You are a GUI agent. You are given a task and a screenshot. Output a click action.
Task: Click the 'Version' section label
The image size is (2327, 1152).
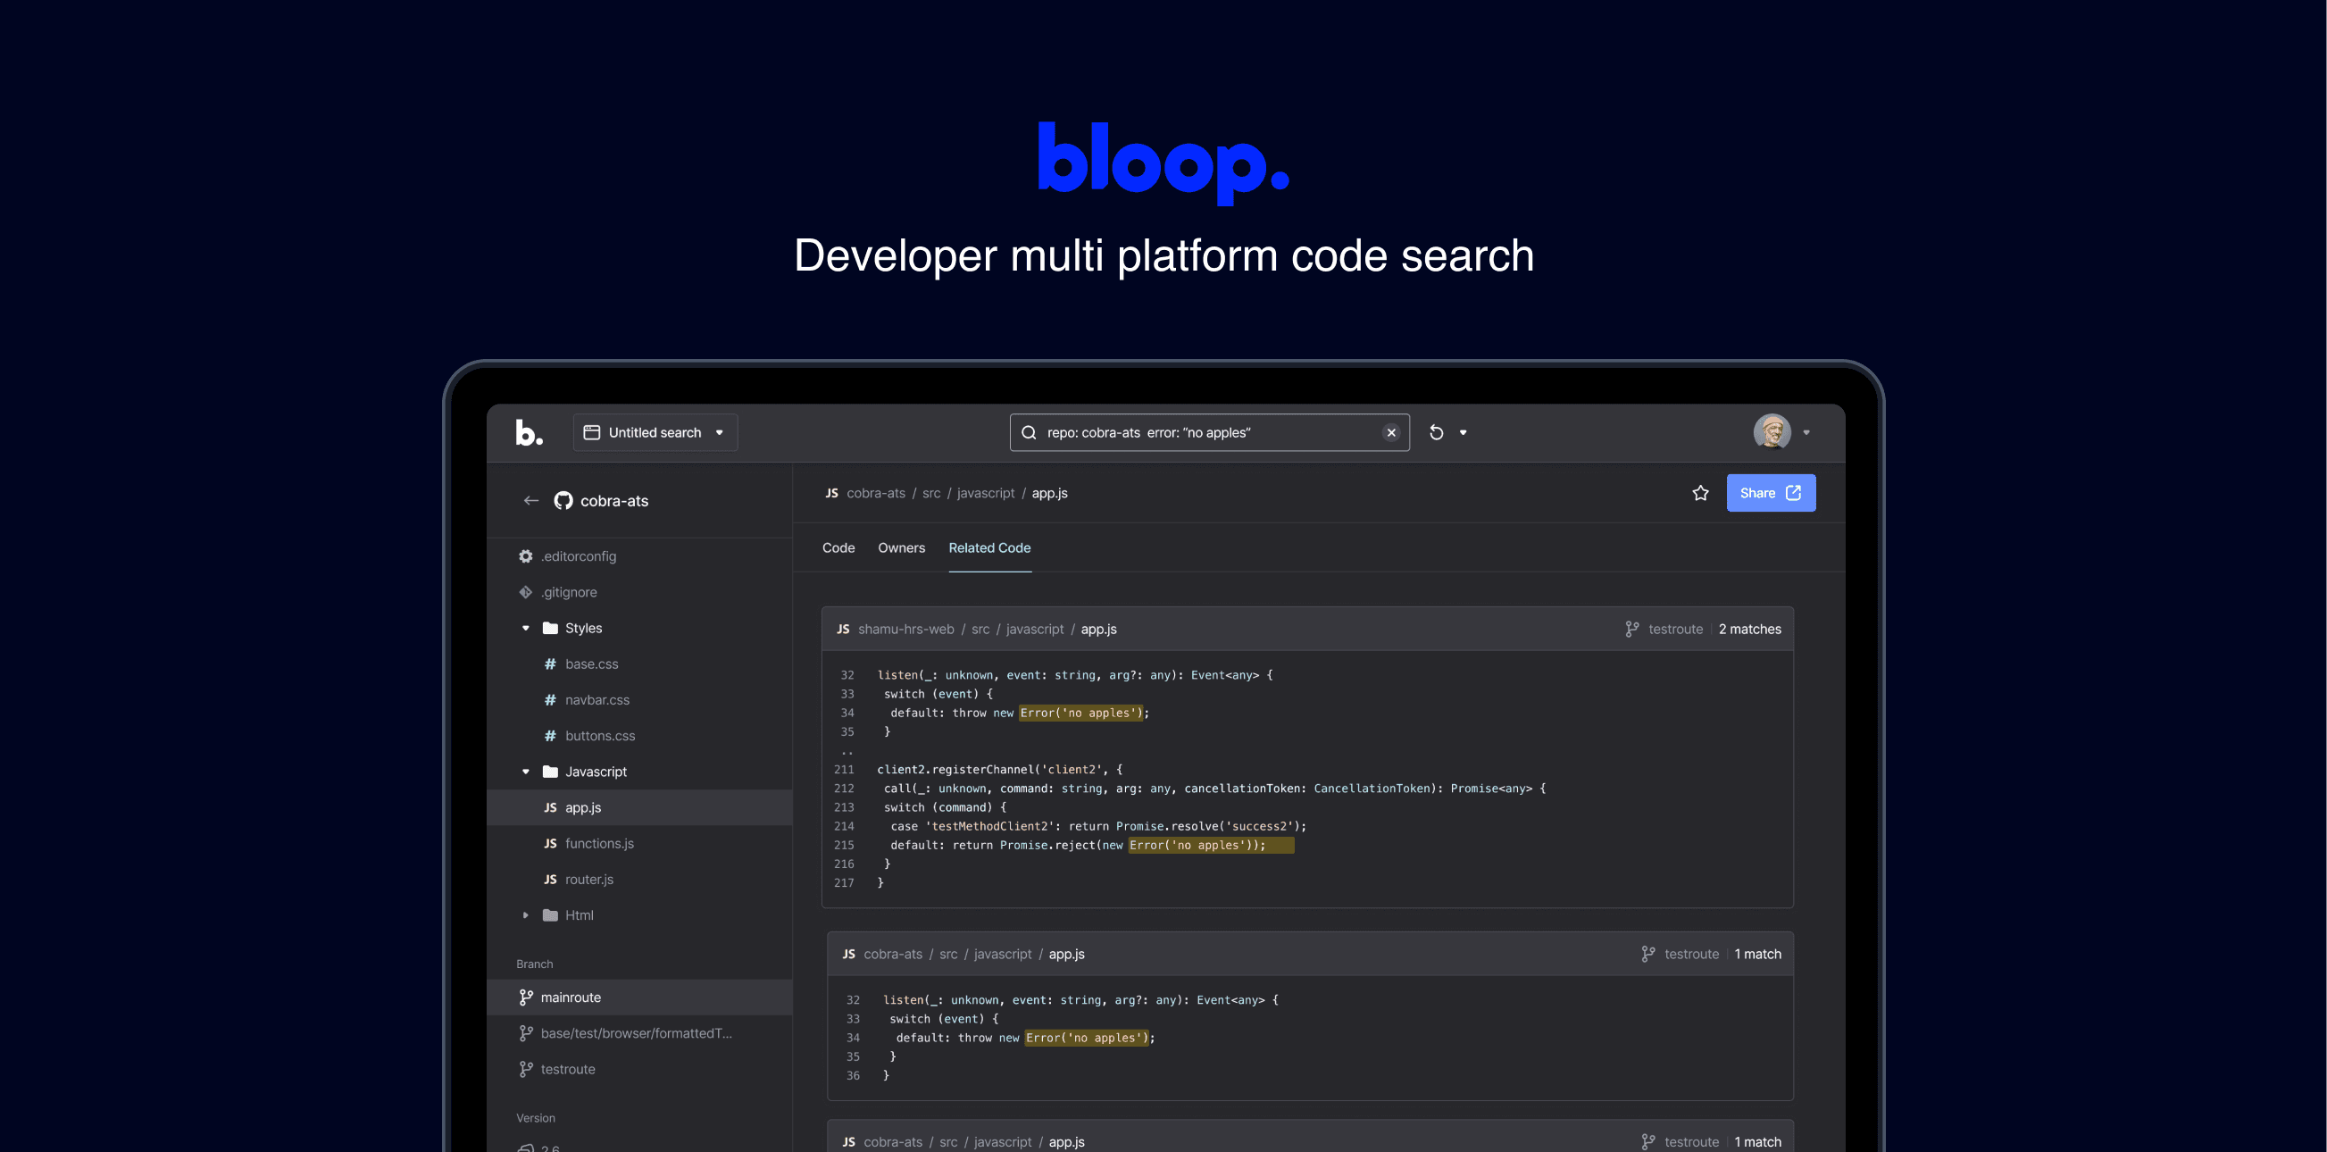[536, 1118]
